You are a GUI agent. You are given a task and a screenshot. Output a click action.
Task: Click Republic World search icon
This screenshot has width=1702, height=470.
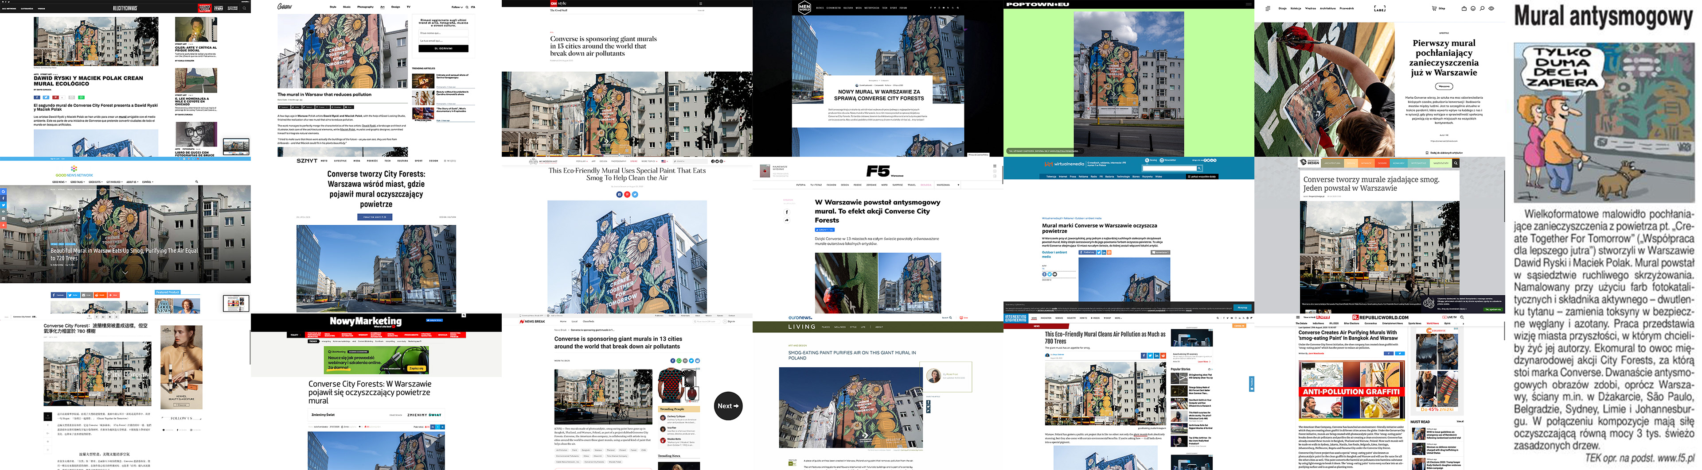pyautogui.click(x=1462, y=317)
